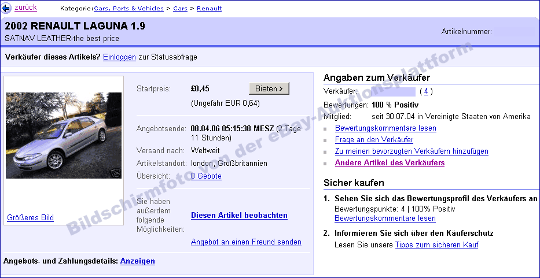Viewport: 540px width, 278px height.
Task: Click the title 2002 RENAULT LAGUNA 1.9
Action: [75, 27]
